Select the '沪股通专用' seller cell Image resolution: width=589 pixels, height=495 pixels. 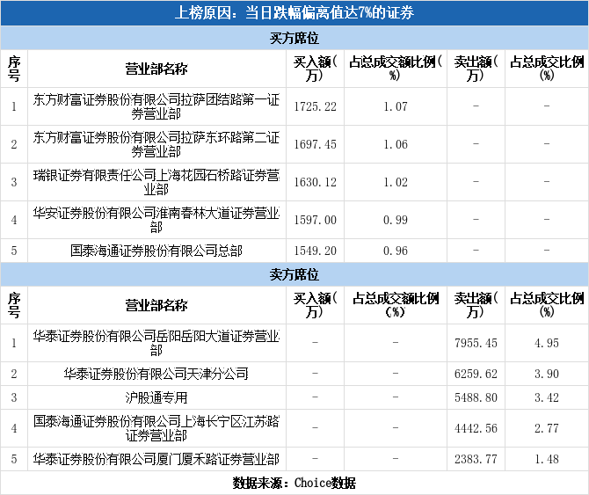[x=156, y=397]
